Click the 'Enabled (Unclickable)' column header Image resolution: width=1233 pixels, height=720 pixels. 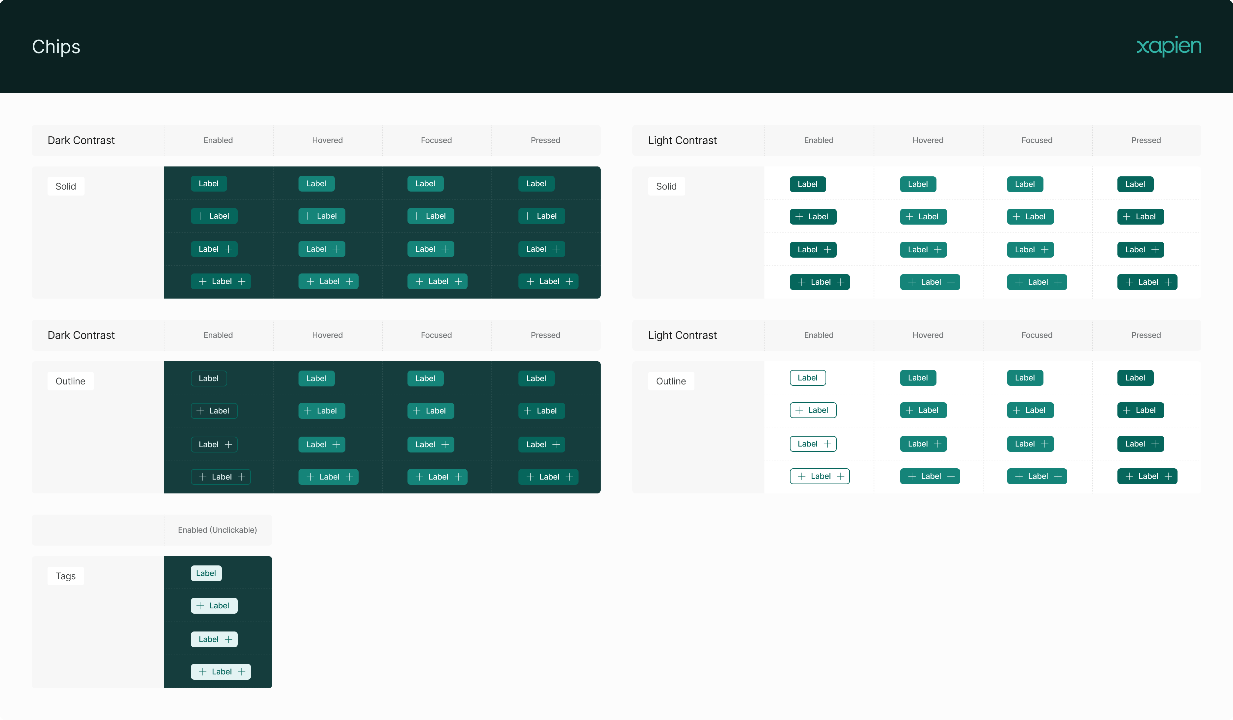[x=217, y=530]
